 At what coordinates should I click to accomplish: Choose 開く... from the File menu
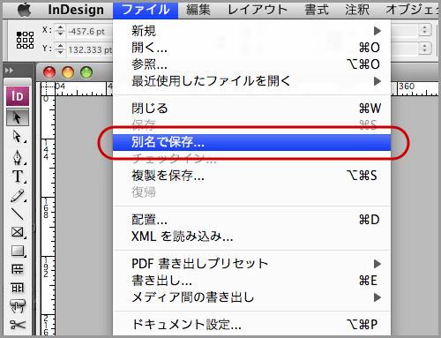click(252, 48)
